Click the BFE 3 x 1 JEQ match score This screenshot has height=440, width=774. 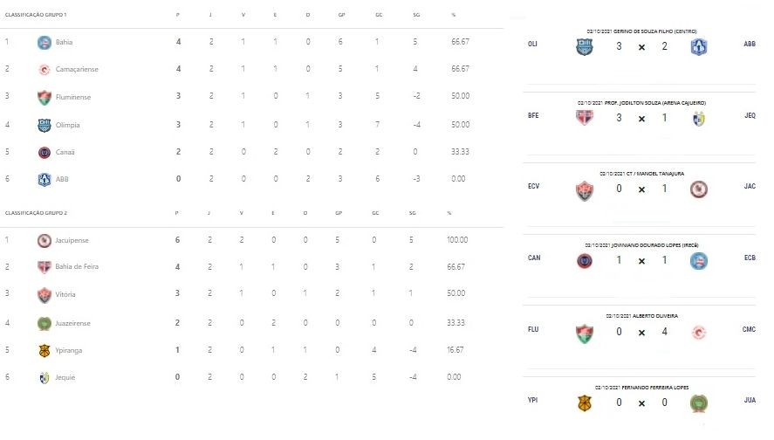pos(641,118)
